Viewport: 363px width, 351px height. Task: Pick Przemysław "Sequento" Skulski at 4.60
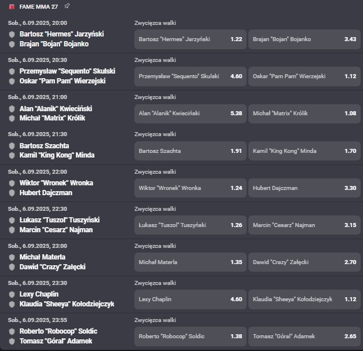(x=190, y=76)
